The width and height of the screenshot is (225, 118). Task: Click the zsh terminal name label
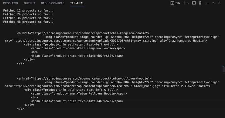click(x=178, y=3)
